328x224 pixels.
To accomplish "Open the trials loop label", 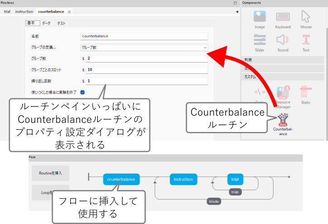I will point(235,192).
